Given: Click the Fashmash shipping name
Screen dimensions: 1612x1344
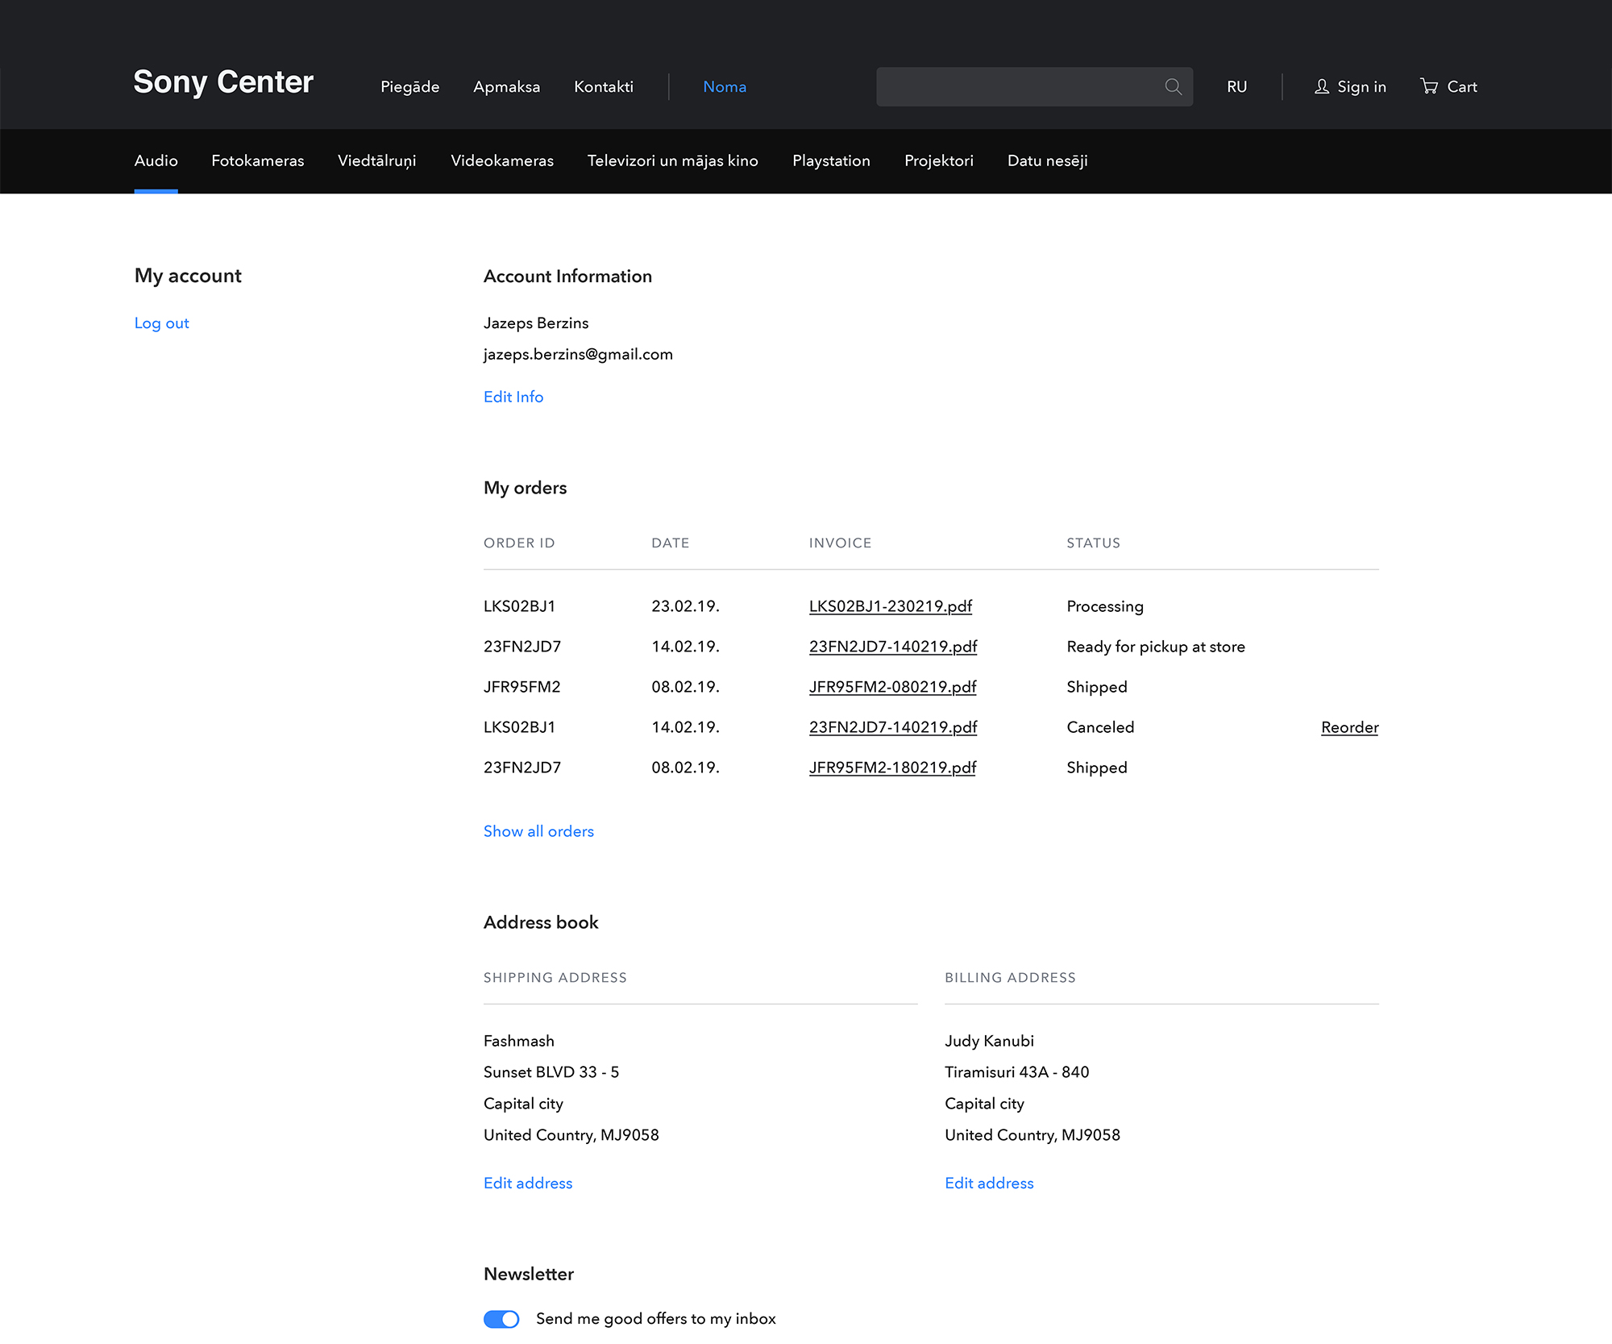Looking at the screenshot, I should pyautogui.click(x=519, y=1041).
